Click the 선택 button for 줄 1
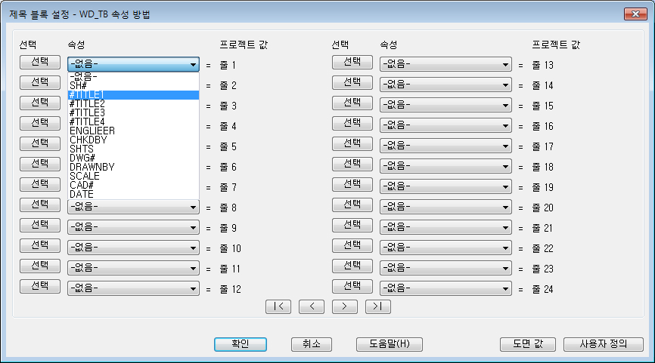 click(x=40, y=62)
